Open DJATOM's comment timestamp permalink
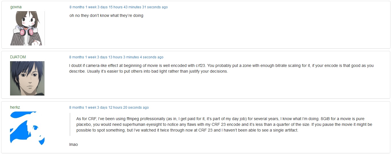 coord(116,57)
